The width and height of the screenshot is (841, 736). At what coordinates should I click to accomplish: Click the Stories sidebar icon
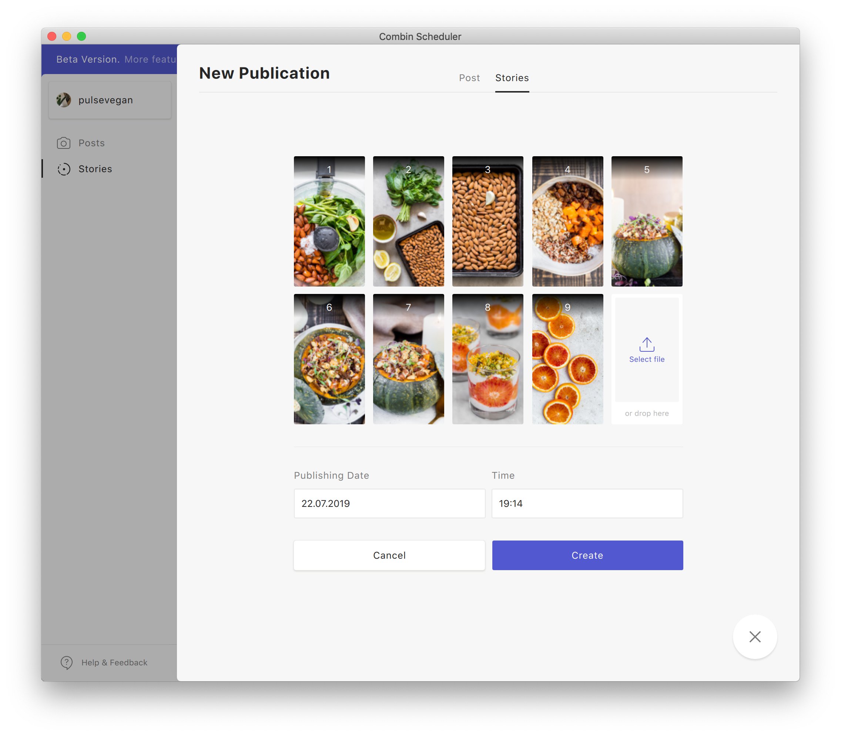pyautogui.click(x=64, y=169)
